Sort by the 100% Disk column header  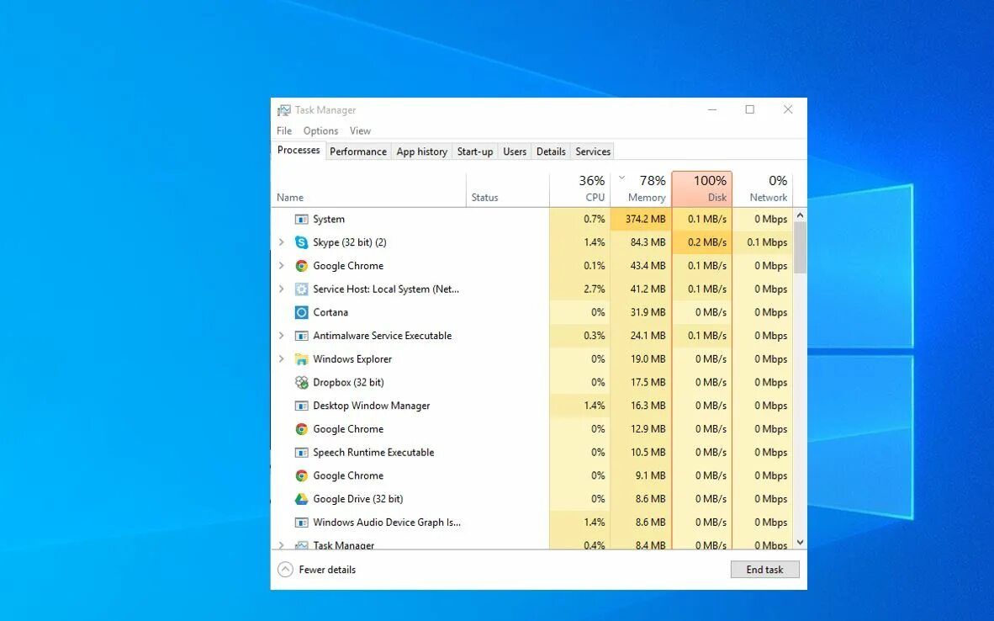tap(701, 189)
